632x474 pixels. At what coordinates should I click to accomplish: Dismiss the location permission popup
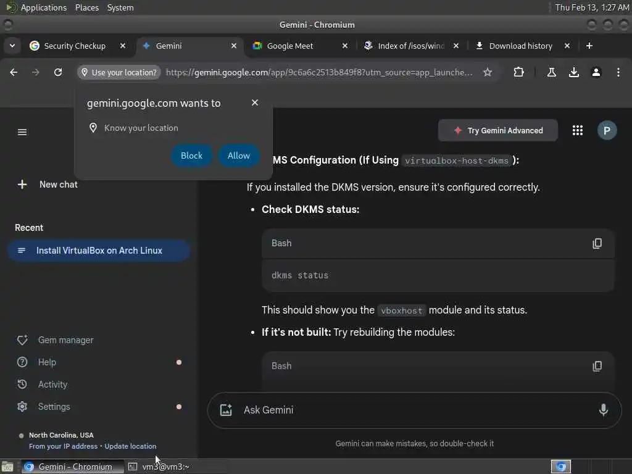(x=255, y=103)
